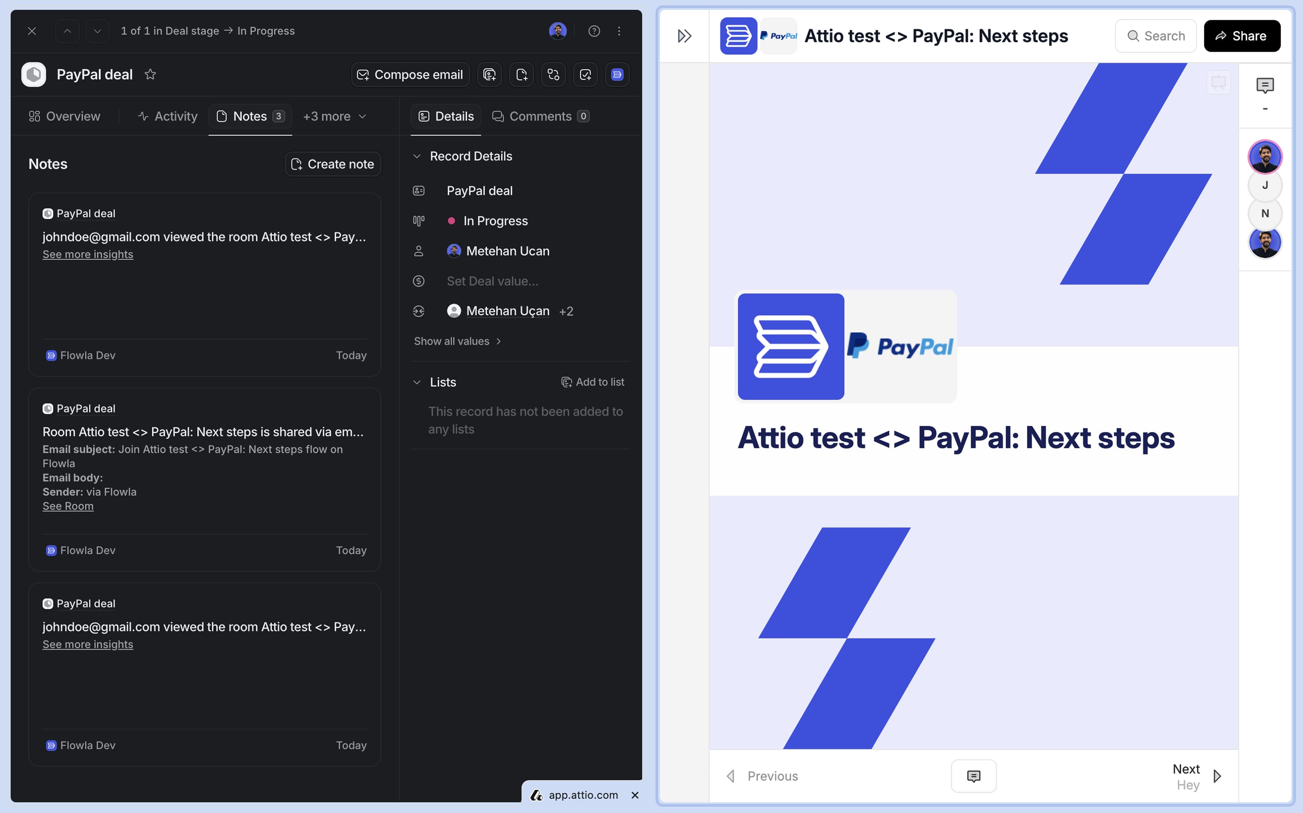Click the add note icon in header toolbar
This screenshot has width=1303, height=813.
(x=521, y=75)
